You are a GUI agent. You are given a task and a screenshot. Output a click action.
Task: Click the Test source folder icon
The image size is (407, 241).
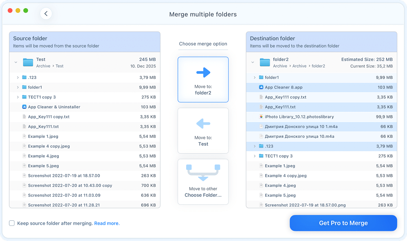coord(28,63)
